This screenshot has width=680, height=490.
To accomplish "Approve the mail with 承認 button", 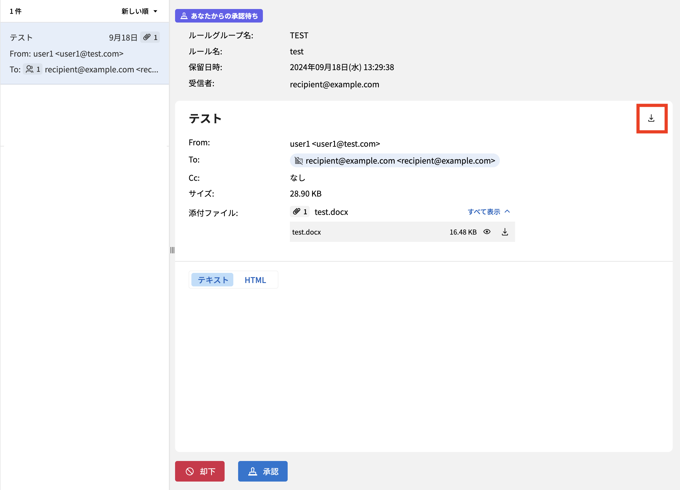I will pos(263,471).
